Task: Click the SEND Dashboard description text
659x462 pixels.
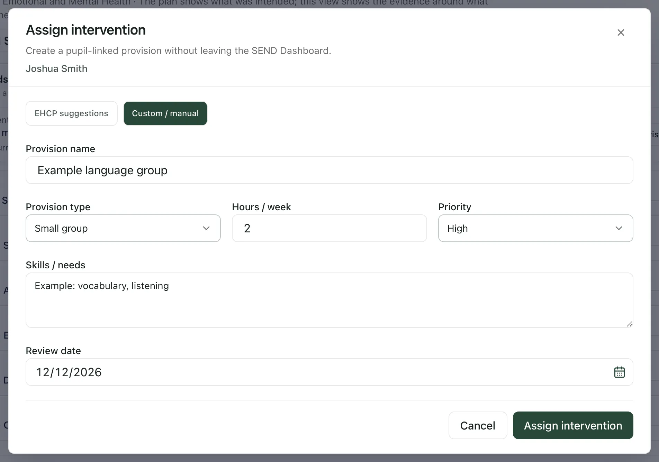Action: [178, 51]
